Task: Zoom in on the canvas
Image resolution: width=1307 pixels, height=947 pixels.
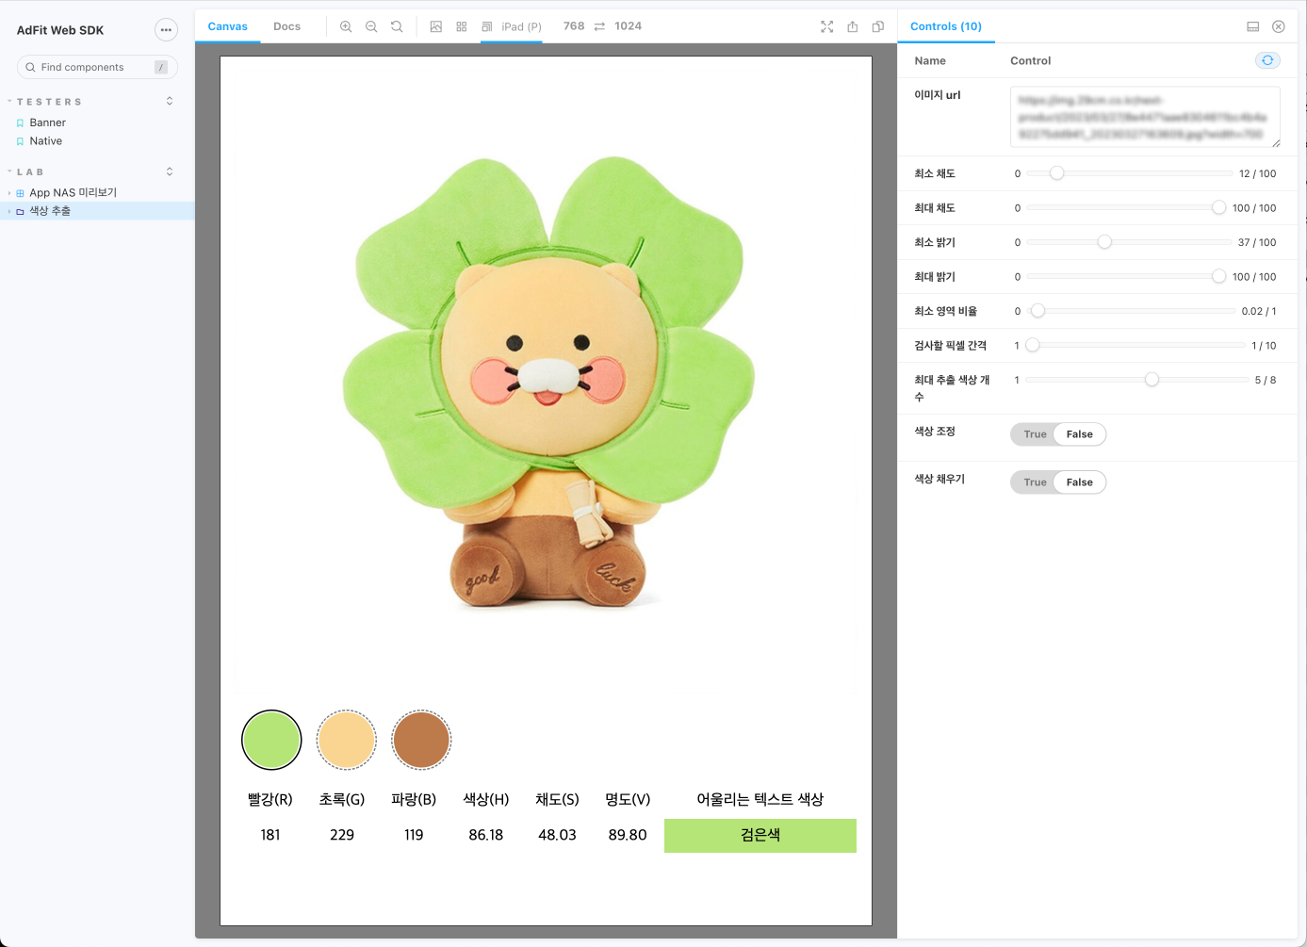Action: click(x=346, y=26)
